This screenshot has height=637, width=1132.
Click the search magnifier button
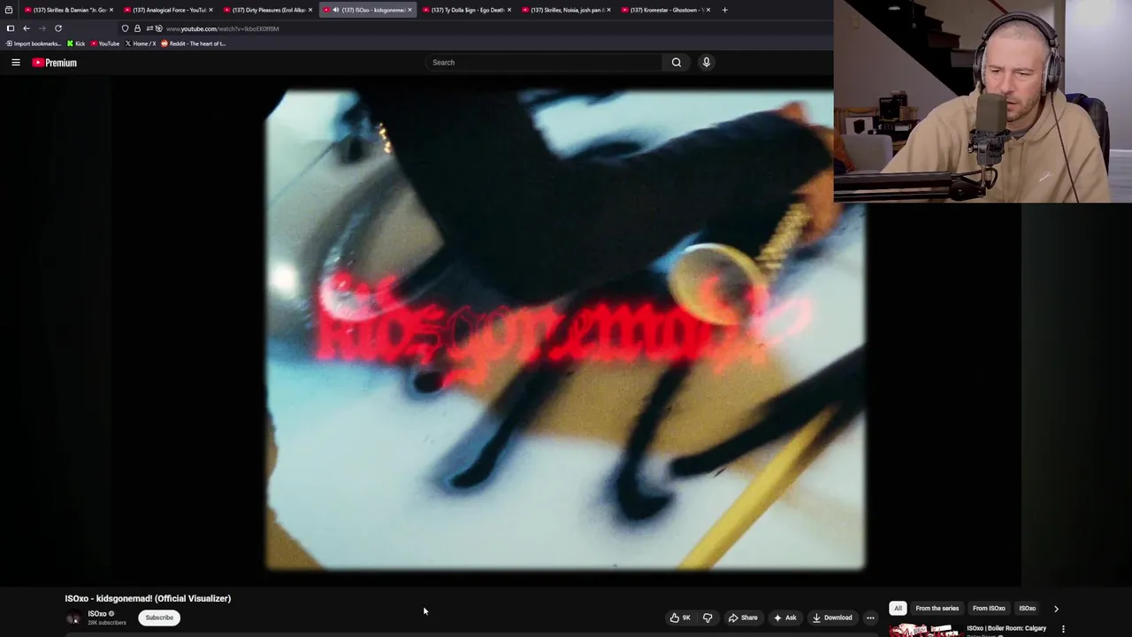coord(677,62)
